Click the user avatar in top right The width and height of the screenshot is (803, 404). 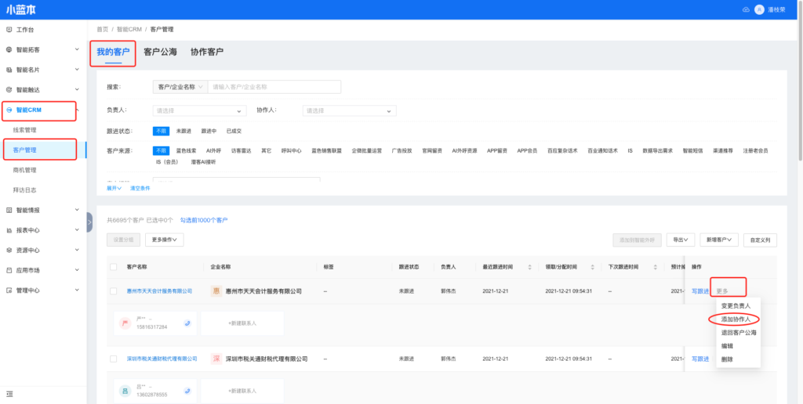(759, 9)
